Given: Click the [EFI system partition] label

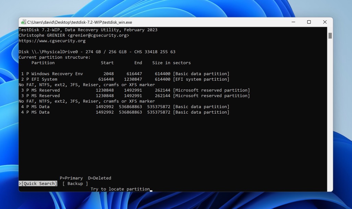Looking at the screenshot, I should (201, 79).
